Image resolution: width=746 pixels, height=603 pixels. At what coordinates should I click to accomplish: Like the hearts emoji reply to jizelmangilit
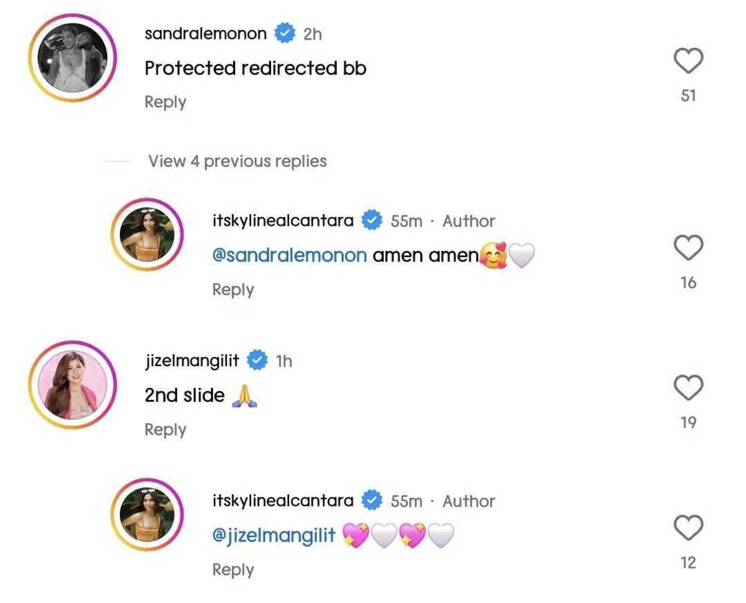(688, 529)
